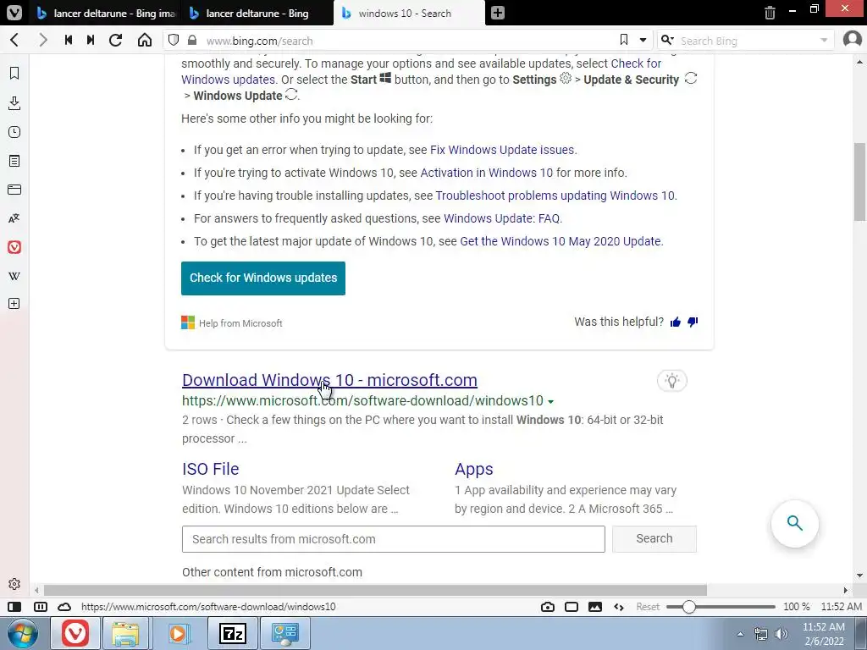The image size is (867, 650).
Task: Open the sync cloud icon
Action: tap(64, 606)
